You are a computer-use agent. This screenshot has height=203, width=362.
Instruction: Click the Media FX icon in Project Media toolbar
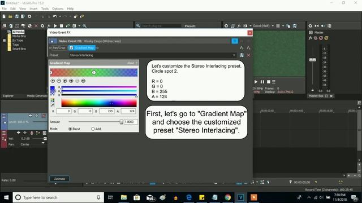tap(49, 26)
